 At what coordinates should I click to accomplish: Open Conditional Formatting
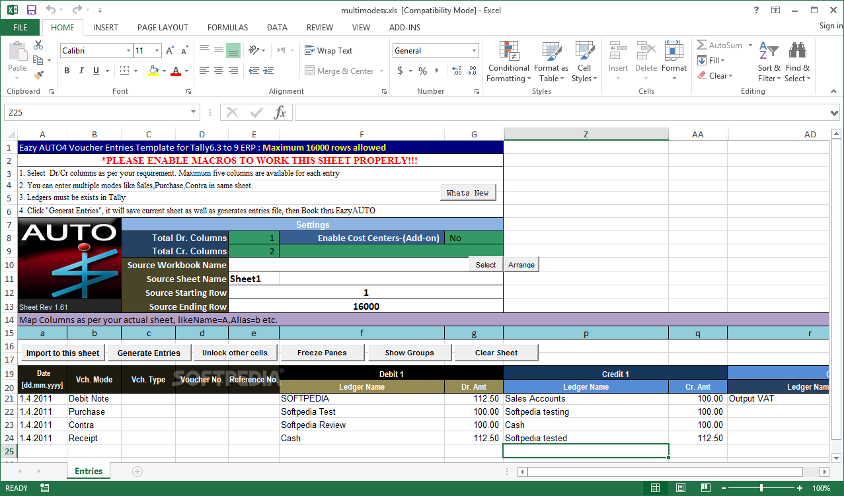tap(509, 61)
